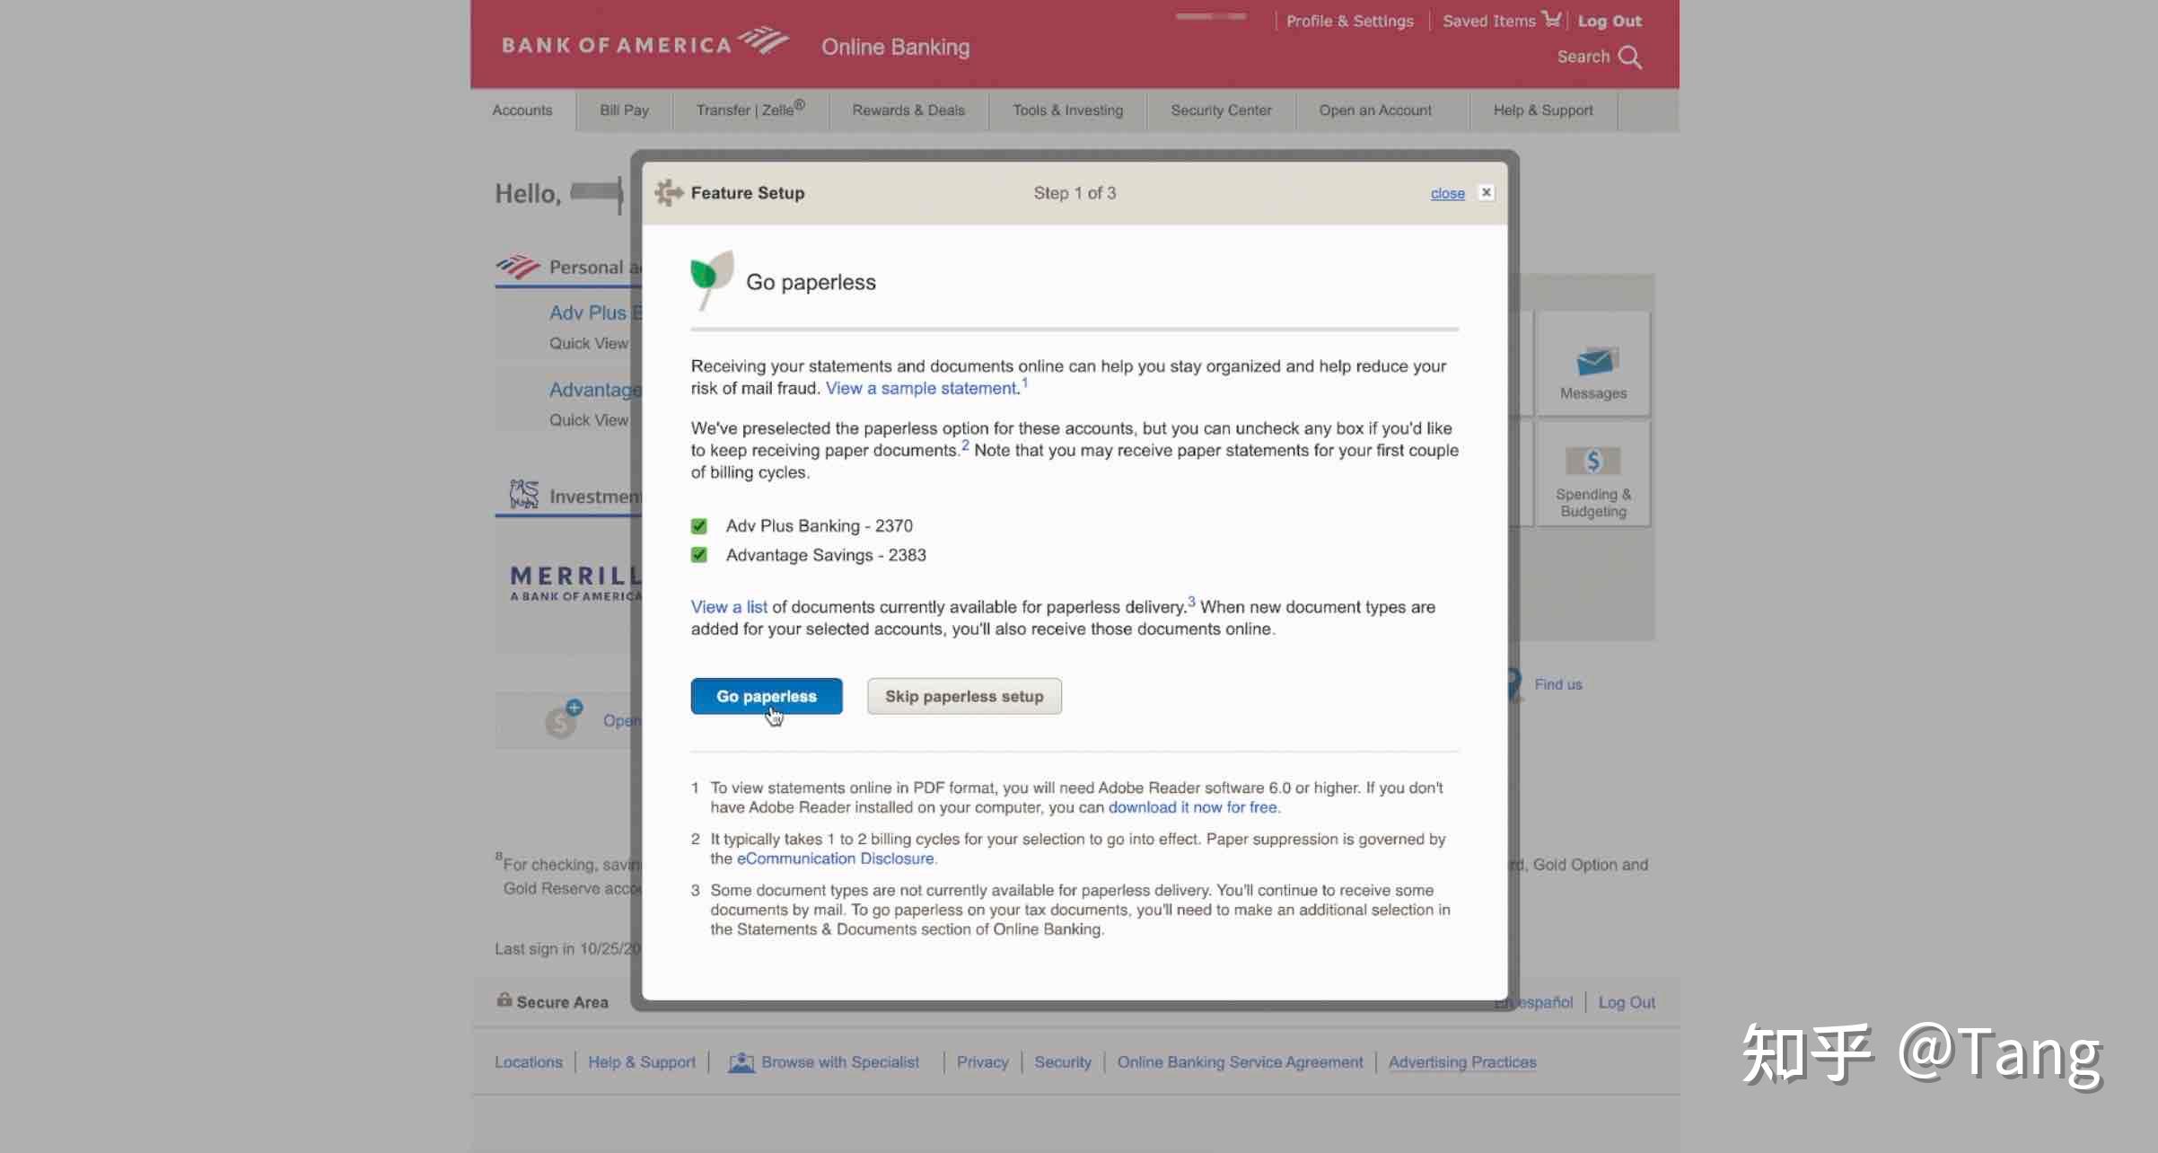Click the Bank of America logo

[645, 43]
